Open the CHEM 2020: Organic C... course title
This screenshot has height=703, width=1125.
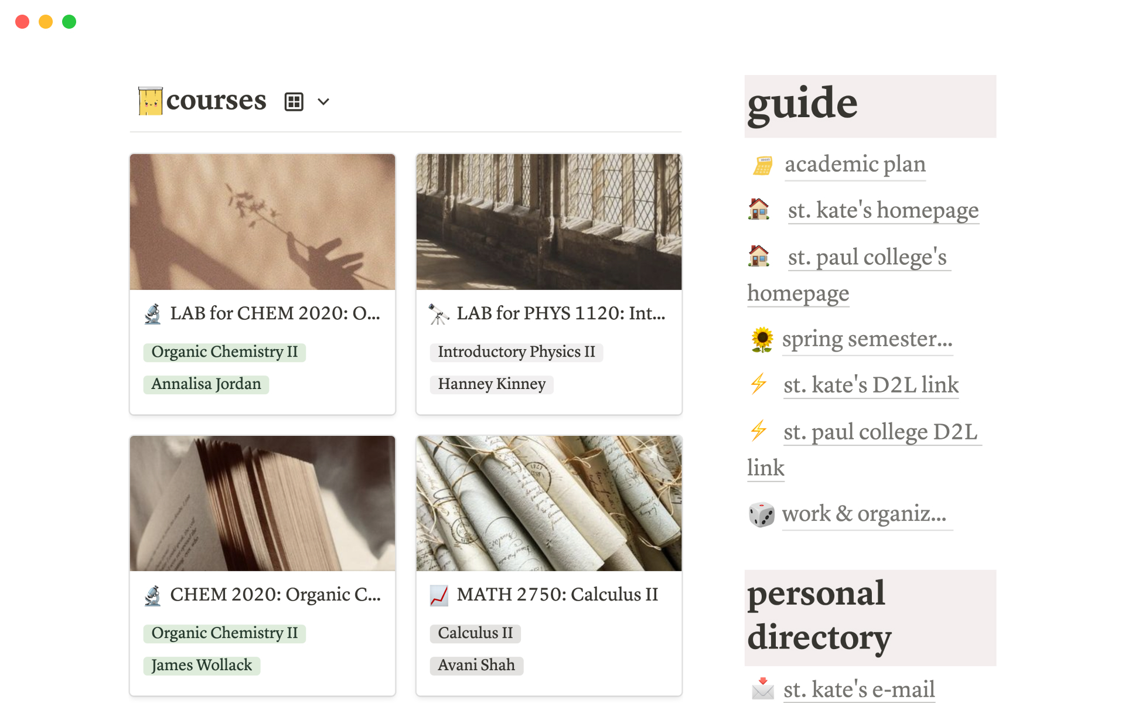[275, 595]
